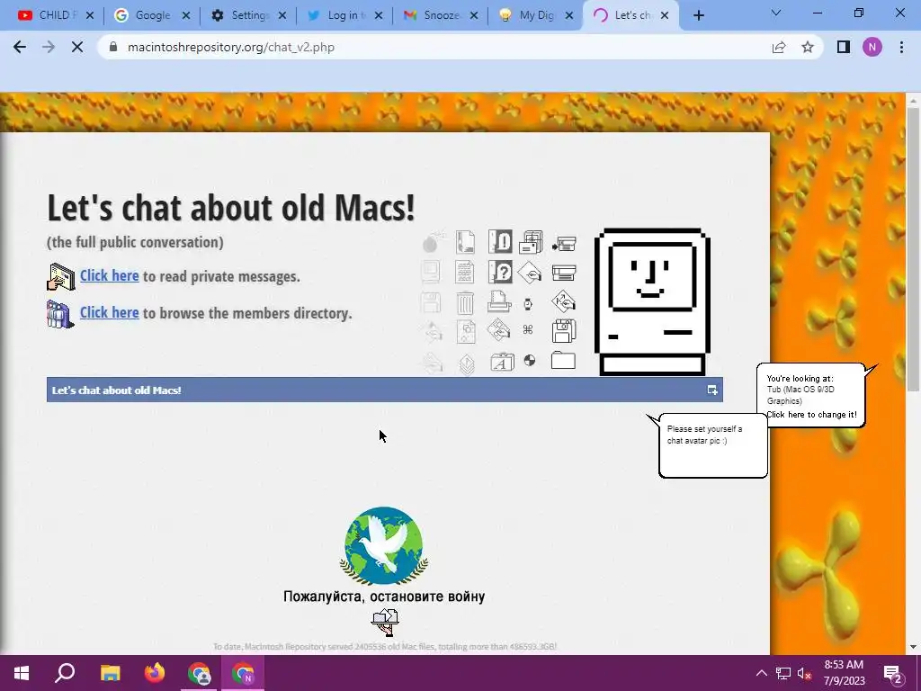Click the network tray icon
The width and height of the screenshot is (921, 691).
pos(783,673)
